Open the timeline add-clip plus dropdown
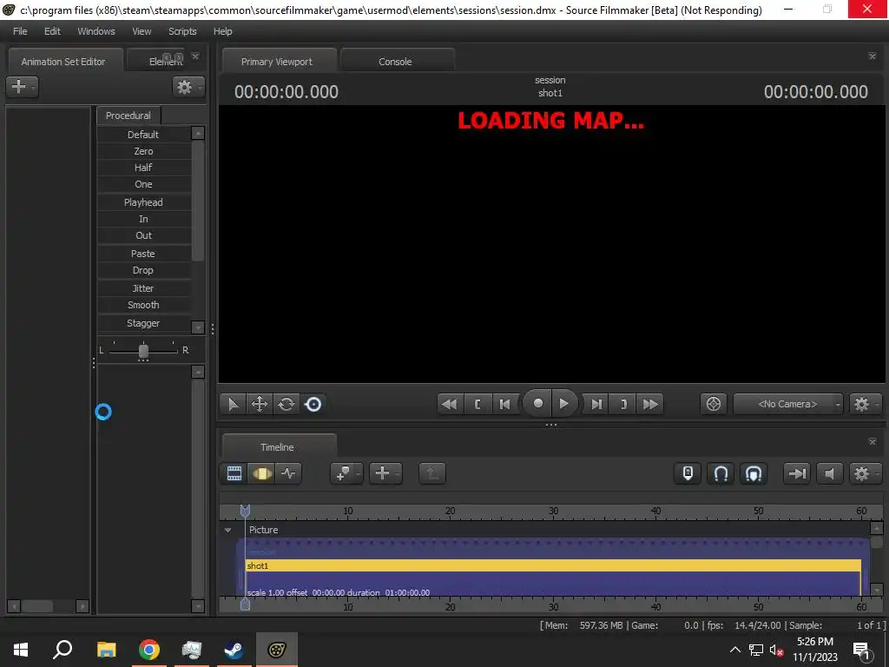The width and height of the screenshot is (889, 667). (385, 473)
